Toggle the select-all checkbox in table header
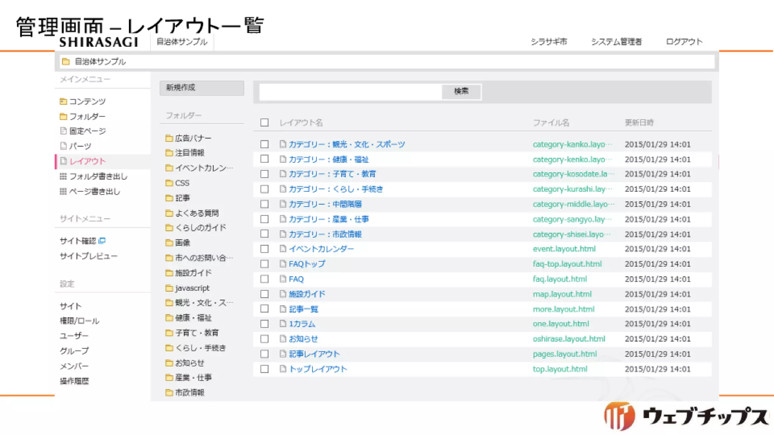Image resolution: width=774 pixels, height=435 pixels. point(265,123)
